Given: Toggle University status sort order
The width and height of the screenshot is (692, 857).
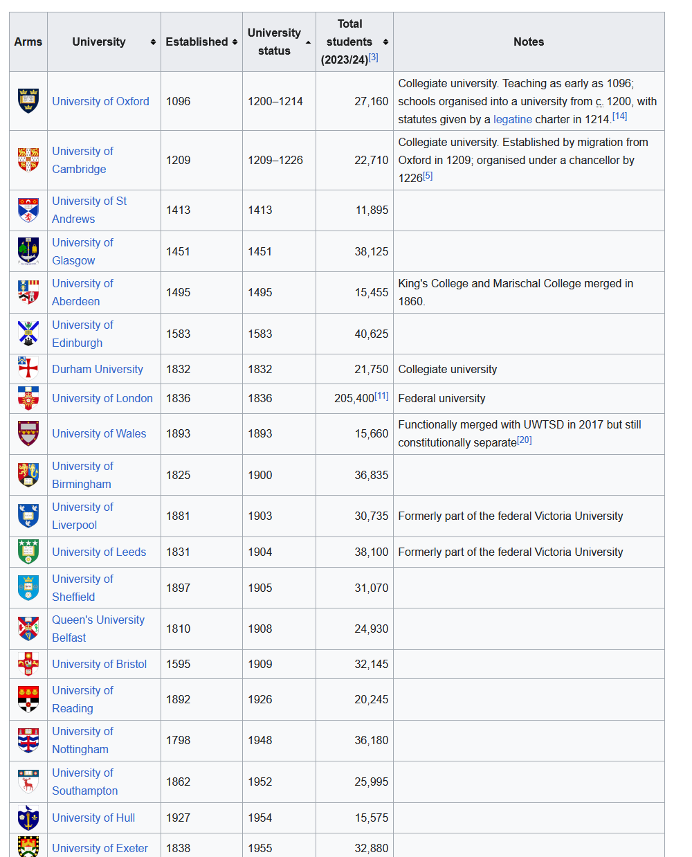Looking at the screenshot, I should pyautogui.click(x=308, y=42).
